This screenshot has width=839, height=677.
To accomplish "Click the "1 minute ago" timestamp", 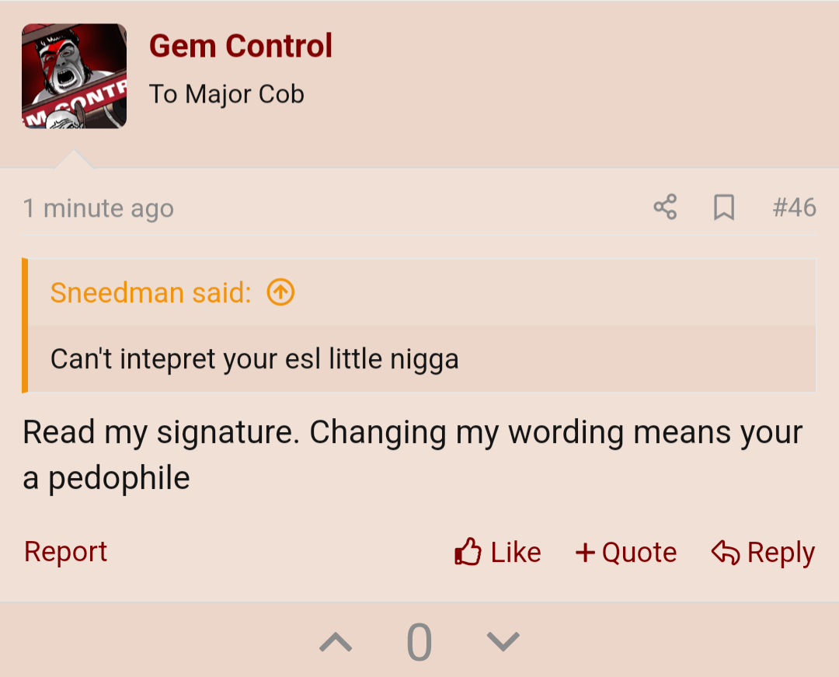I will (x=99, y=208).
